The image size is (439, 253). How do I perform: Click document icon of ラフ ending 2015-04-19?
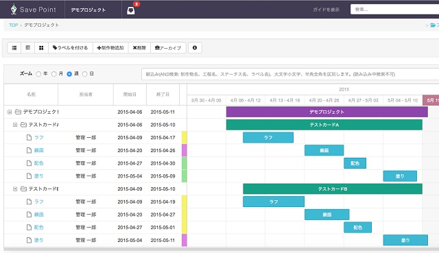point(29,202)
